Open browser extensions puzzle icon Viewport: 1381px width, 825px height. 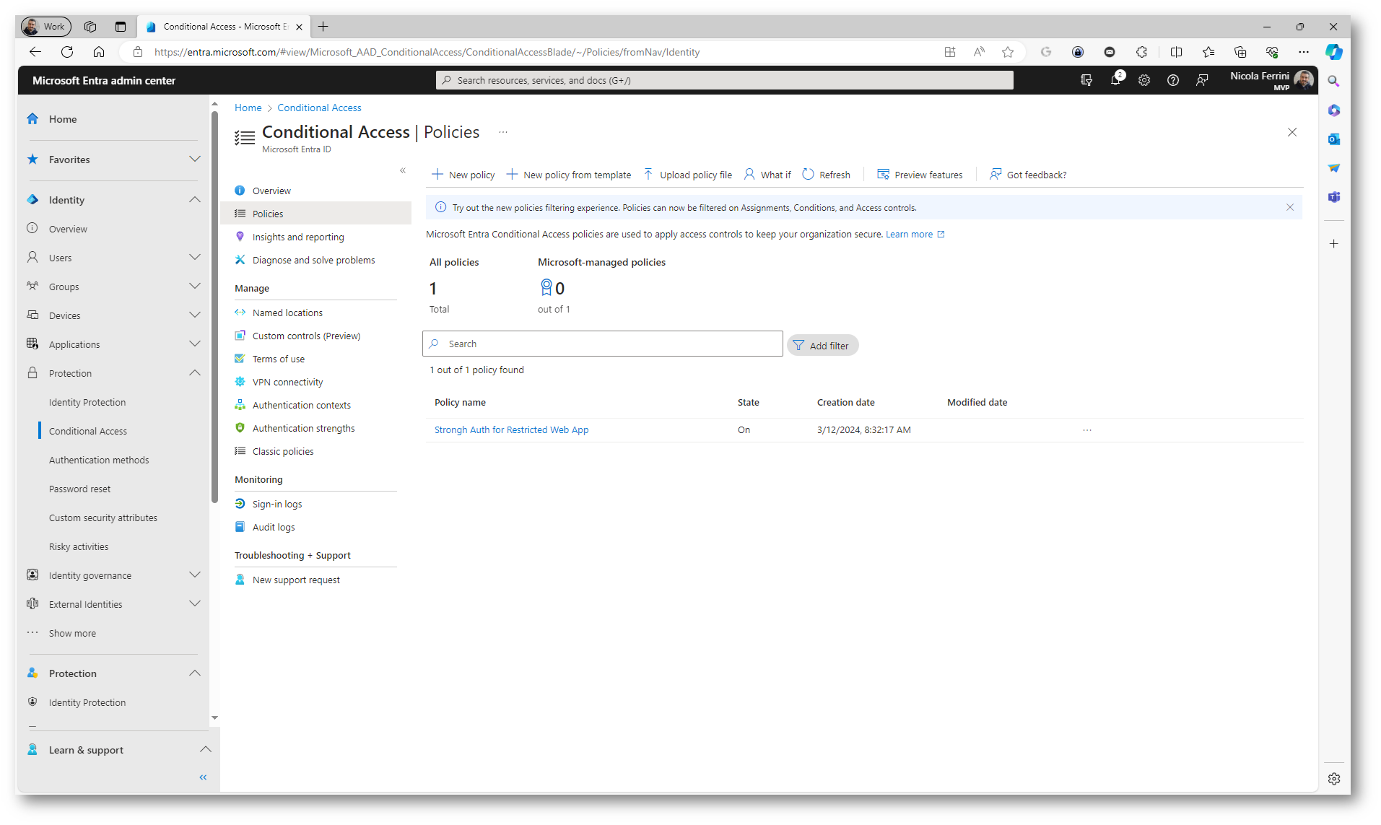click(1141, 52)
